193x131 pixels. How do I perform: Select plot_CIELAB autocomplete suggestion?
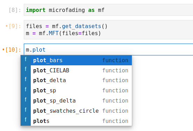click(x=76, y=71)
